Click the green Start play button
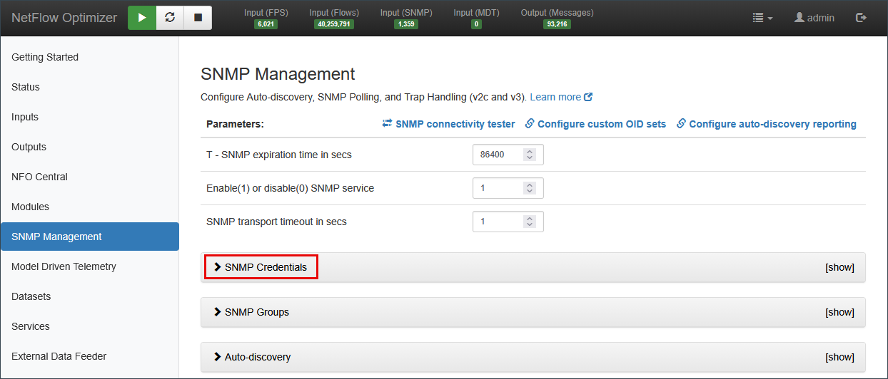 click(x=142, y=18)
